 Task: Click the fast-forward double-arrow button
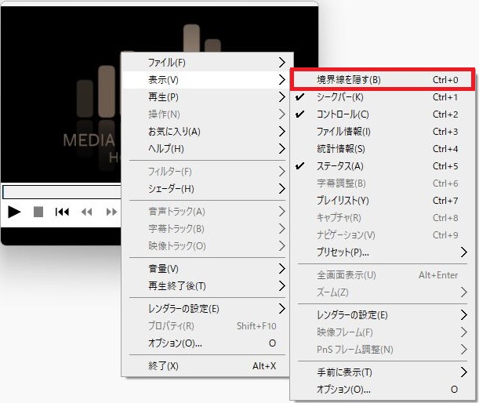click(x=111, y=212)
